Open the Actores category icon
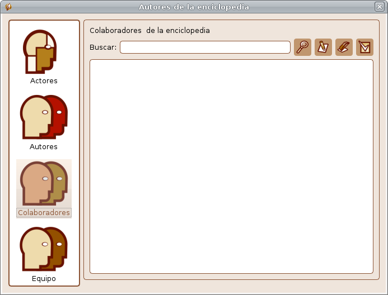Screen dimensions: 388x295 [x=40, y=51]
